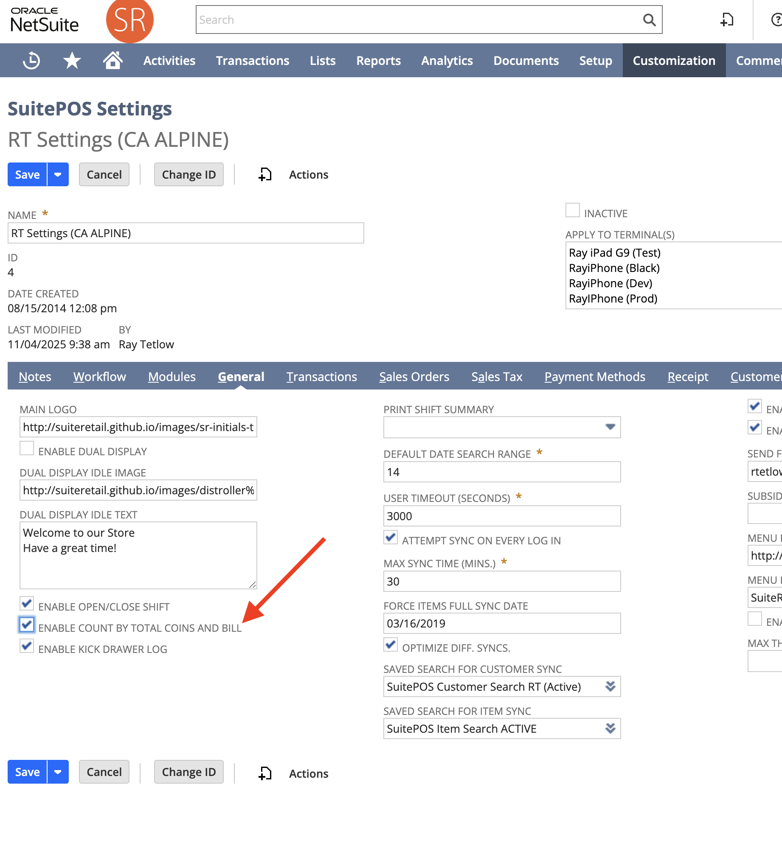Toggle Enable Kick Drawer Log checkbox

coord(27,646)
